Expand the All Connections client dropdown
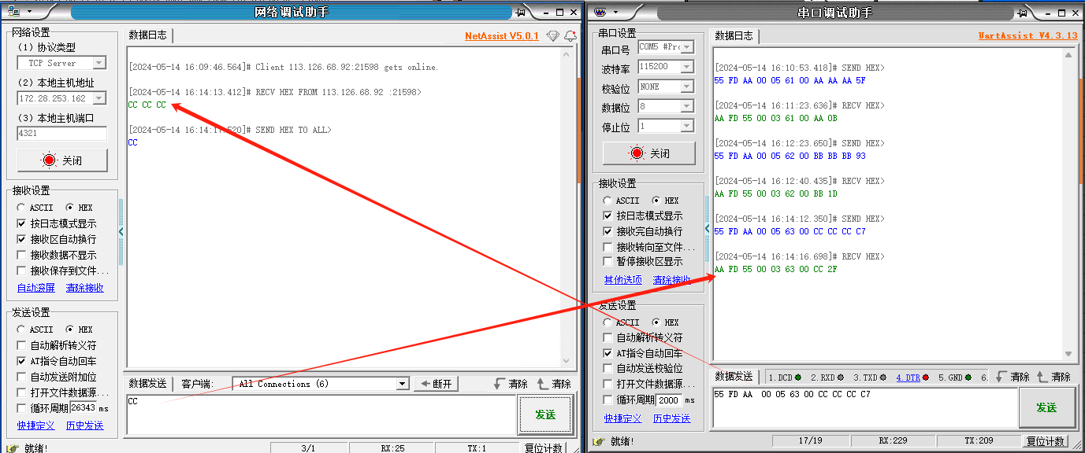This screenshot has width=1085, height=453. tap(403, 384)
